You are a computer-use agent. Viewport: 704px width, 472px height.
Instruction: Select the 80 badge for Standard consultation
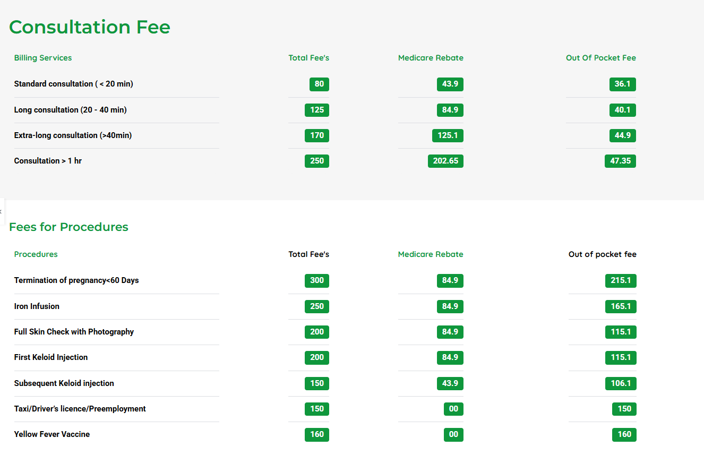pyautogui.click(x=319, y=84)
